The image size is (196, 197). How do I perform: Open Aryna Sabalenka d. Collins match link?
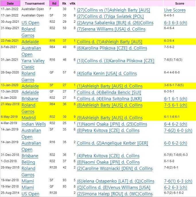click(115, 23)
